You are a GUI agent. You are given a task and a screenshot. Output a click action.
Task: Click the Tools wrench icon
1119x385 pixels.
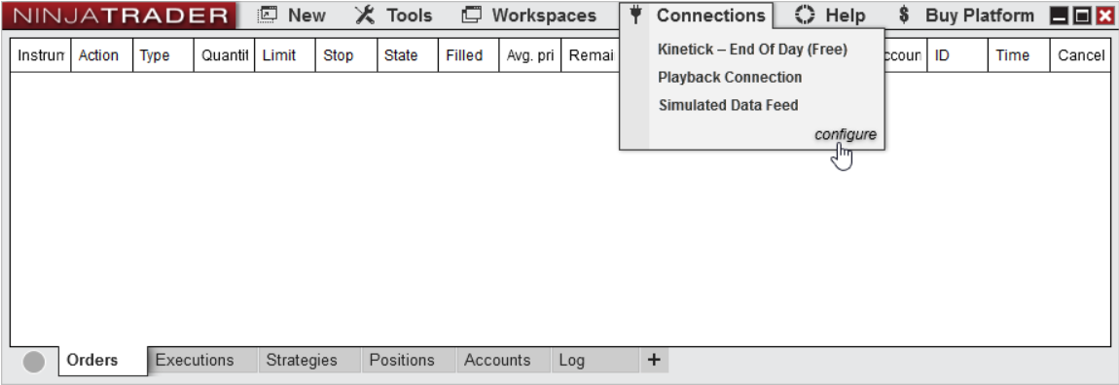(x=364, y=15)
